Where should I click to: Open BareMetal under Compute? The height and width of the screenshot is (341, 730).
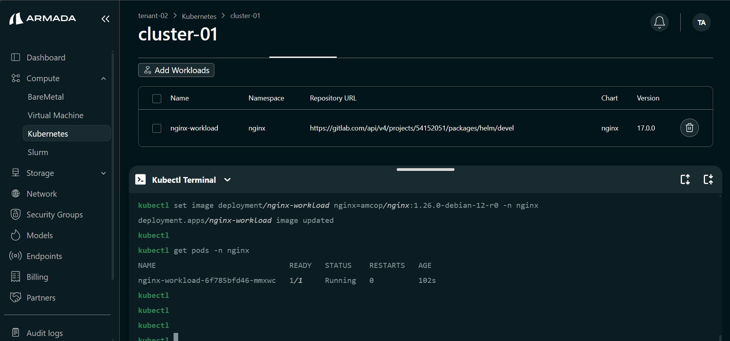click(46, 97)
